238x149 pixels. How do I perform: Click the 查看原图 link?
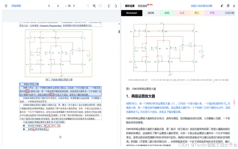[16, 6]
